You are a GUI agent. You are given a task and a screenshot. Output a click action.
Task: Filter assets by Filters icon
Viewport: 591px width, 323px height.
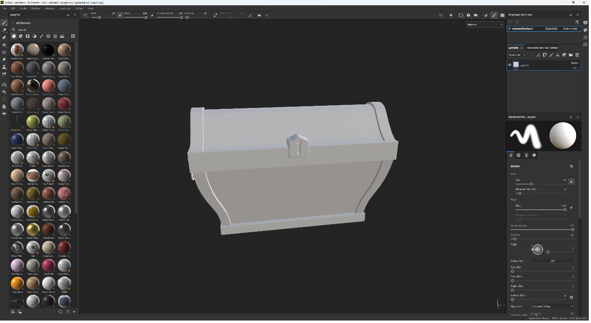pos(35,36)
